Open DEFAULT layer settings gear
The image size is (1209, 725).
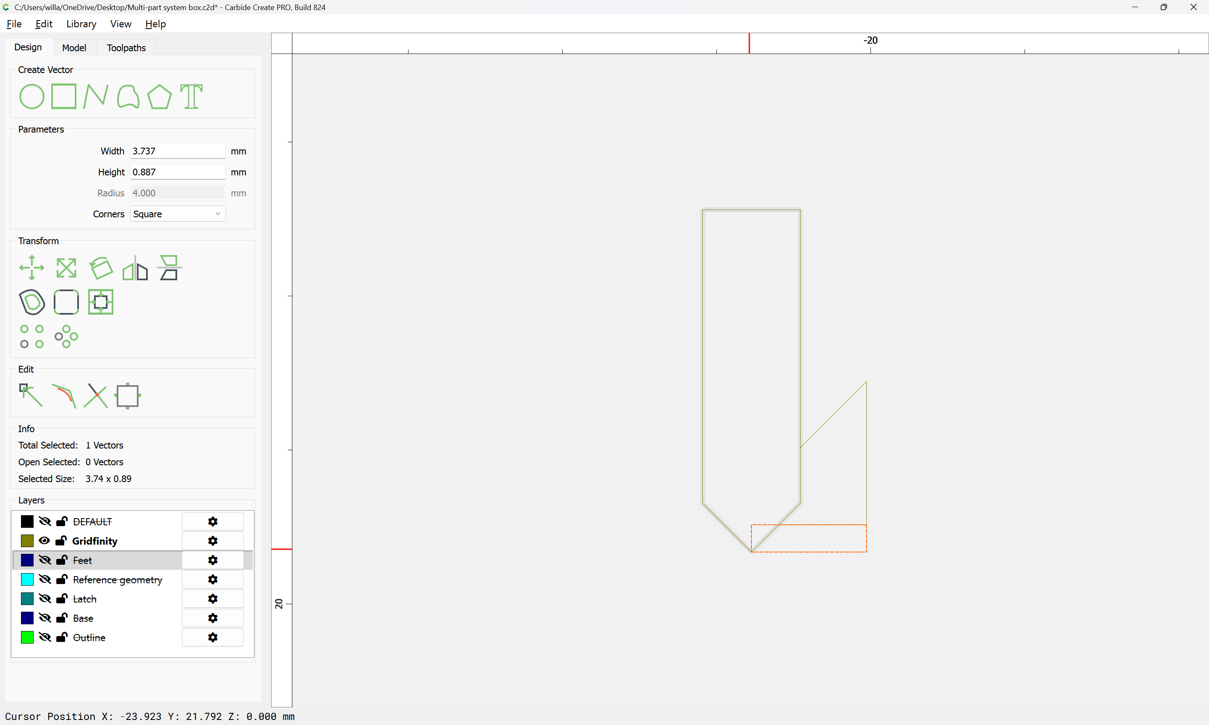tap(212, 521)
